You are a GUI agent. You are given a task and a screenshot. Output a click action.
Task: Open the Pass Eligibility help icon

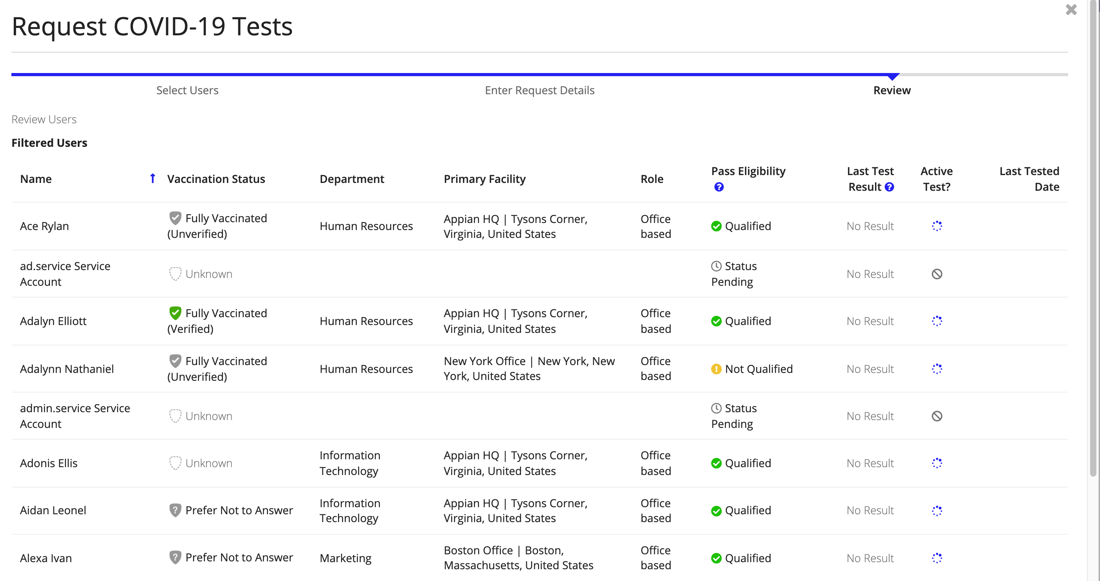(719, 187)
